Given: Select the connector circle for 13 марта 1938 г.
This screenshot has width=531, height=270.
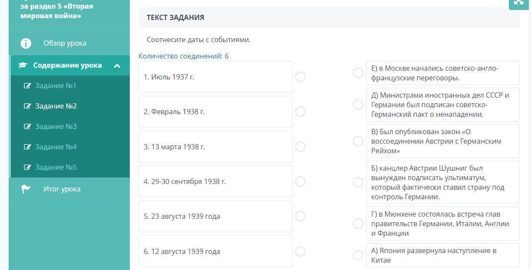Looking at the screenshot, I should pos(300,147).
